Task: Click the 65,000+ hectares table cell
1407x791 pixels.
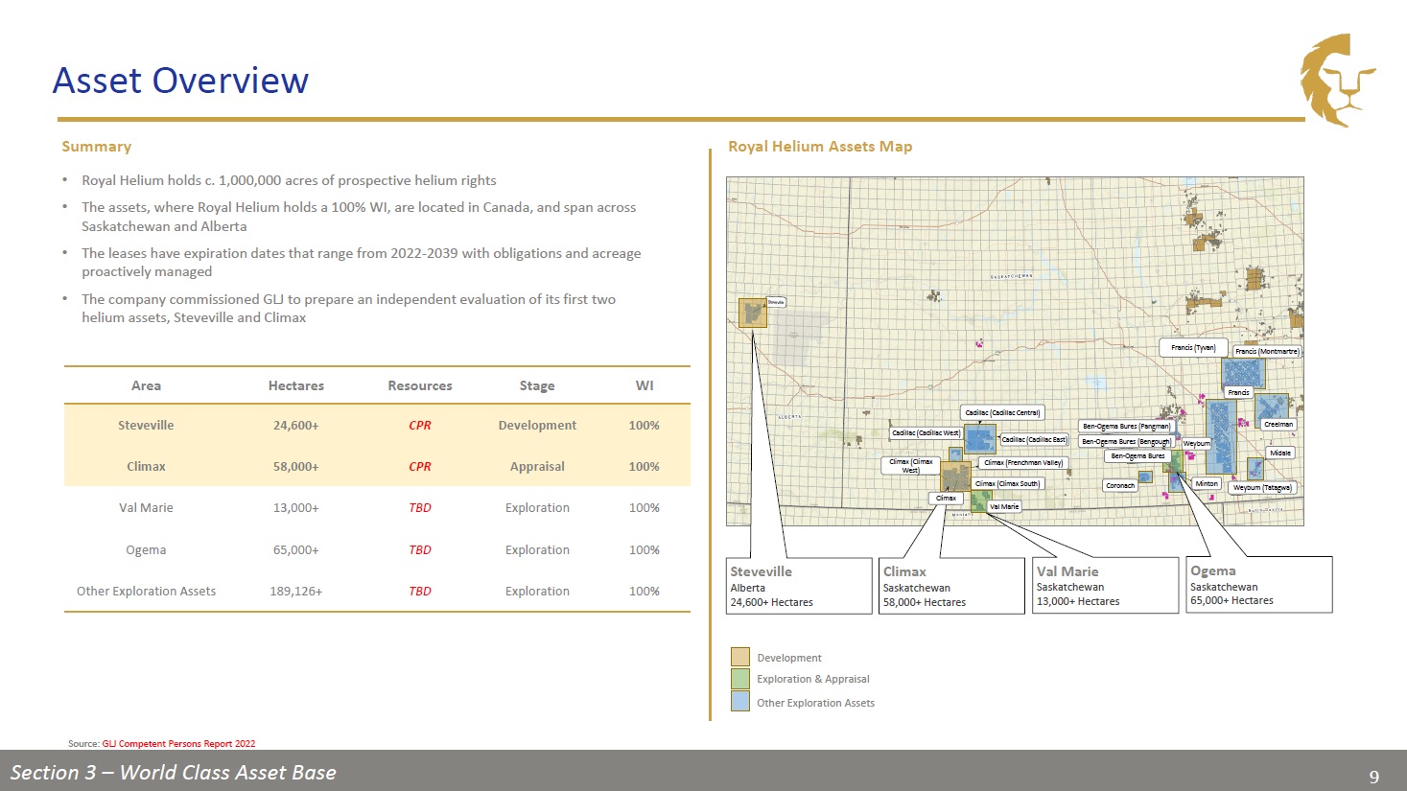Action: tap(296, 549)
